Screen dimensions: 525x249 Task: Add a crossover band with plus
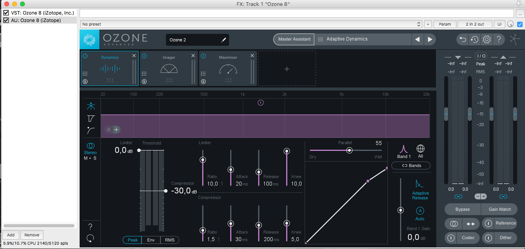click(x=116, y=130)
